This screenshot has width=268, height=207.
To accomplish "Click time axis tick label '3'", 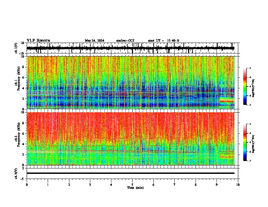I will [x=90, y=185].
